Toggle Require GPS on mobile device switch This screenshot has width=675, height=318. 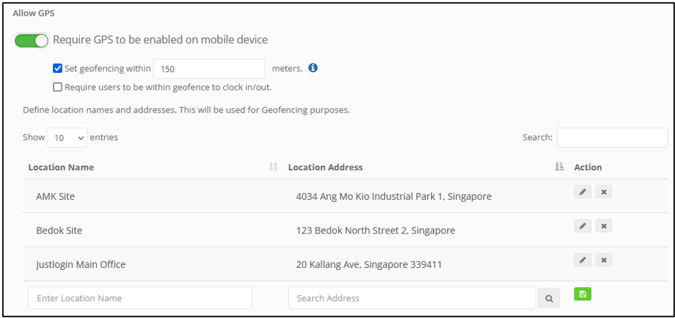pyautogui.click(x=32, y=41)
